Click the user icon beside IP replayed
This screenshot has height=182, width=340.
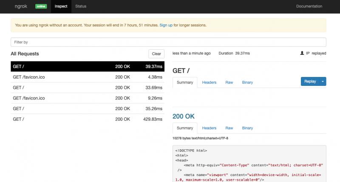(302, 54)
